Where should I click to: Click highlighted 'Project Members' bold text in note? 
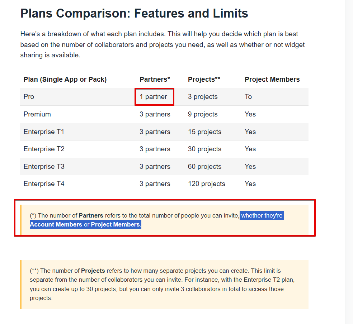(x=115, y=225)
